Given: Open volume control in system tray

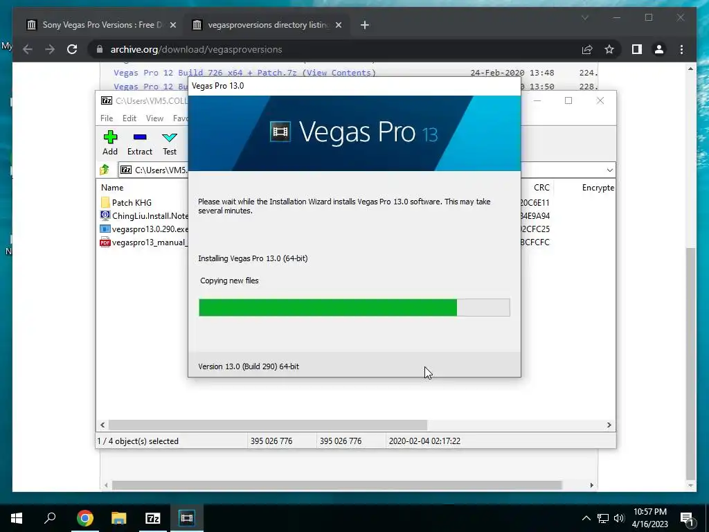Looking at the screenshot, I should [x=619, y=518].
